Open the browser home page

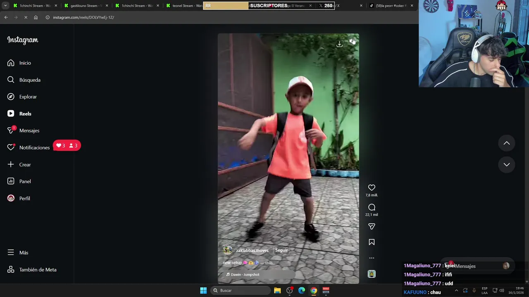[x=36, y=17]
